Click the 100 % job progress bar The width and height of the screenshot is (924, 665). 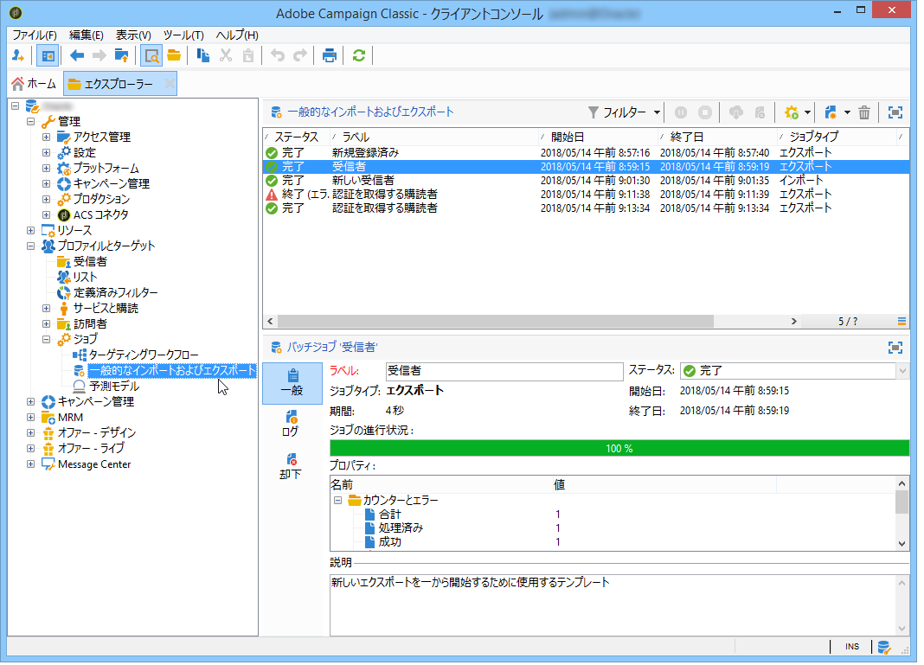(619, 449)
